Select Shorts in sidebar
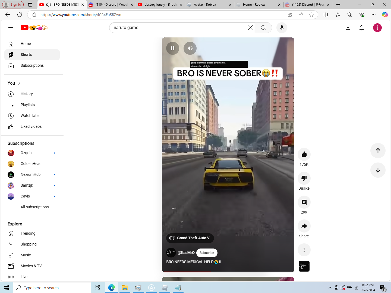 click(32, 55)
